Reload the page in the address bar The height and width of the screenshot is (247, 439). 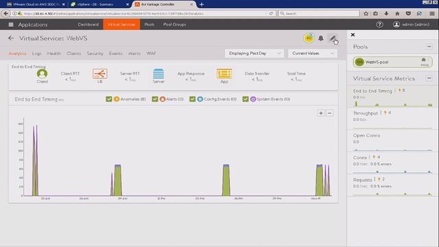pyautogui.click(x=271, y=14)
